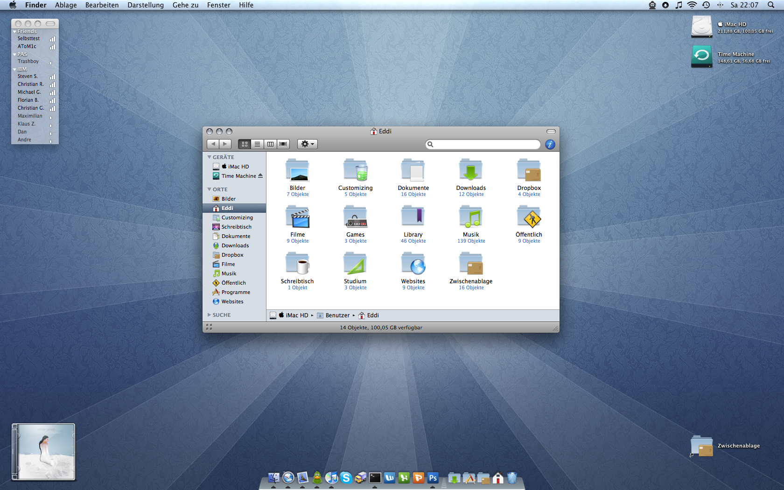This screenshot has height=490, width=784.
Task: Open the Apple menu
Action: tap(13, 5)
